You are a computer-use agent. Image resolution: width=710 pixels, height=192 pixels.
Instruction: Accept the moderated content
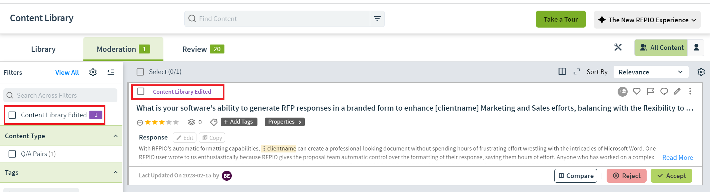click(x=671, y=176)
